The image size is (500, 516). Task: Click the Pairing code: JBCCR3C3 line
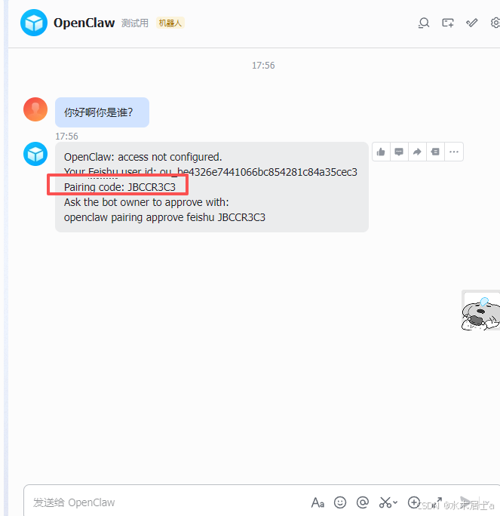[x=120, y=187]
